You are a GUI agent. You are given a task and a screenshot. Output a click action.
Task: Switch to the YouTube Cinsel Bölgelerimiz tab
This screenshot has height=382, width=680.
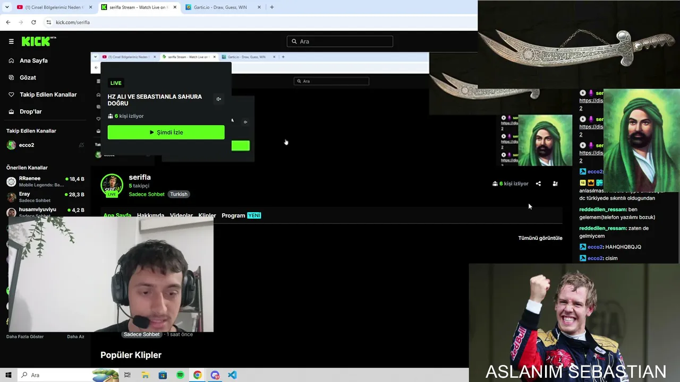coord(54,7)
